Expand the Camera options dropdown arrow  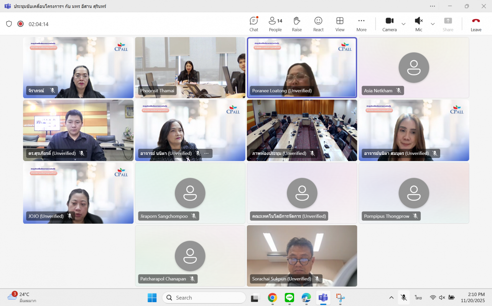403,24
